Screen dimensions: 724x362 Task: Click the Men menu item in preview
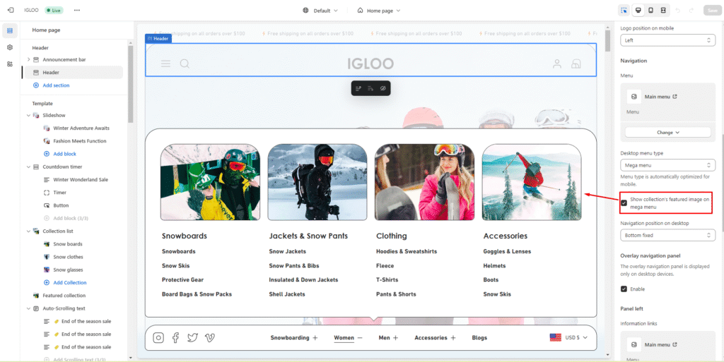tap(384, 338)
